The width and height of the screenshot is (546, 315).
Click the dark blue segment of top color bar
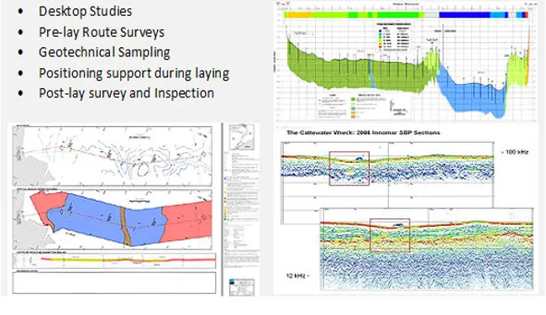click(465, 15)
